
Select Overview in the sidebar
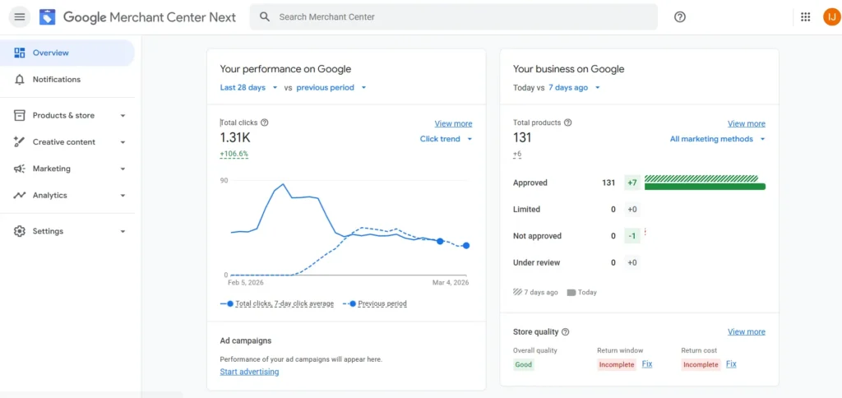(67, 53)
